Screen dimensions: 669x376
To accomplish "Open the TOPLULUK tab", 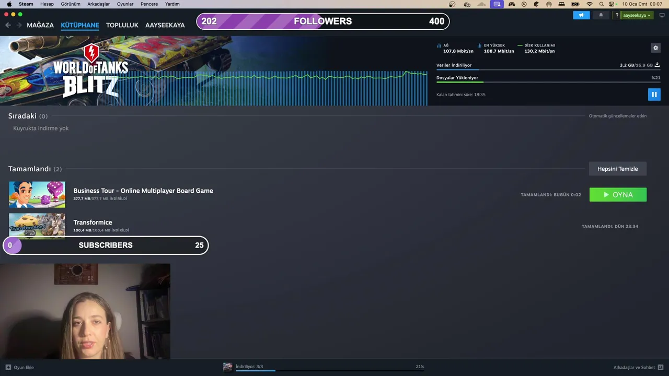I will (x=122, y=25).
